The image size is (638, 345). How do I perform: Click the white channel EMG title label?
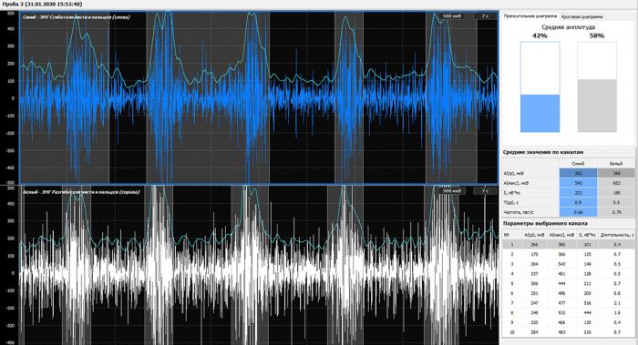pos(81,192)
